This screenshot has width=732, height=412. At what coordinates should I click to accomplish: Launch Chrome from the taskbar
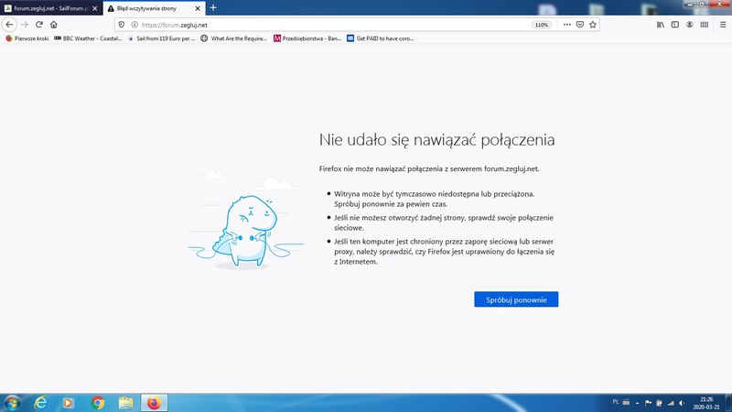pos(98,402)
